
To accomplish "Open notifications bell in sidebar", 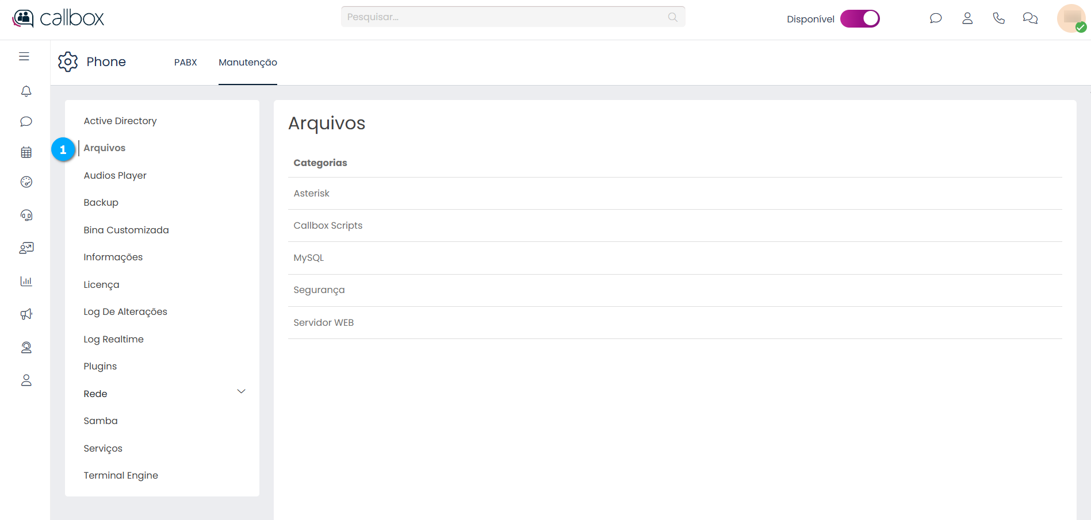I will click(26, 91).
